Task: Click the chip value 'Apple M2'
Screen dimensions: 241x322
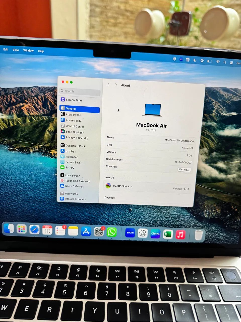Action: pyautogui.click(x=187, y=148)
